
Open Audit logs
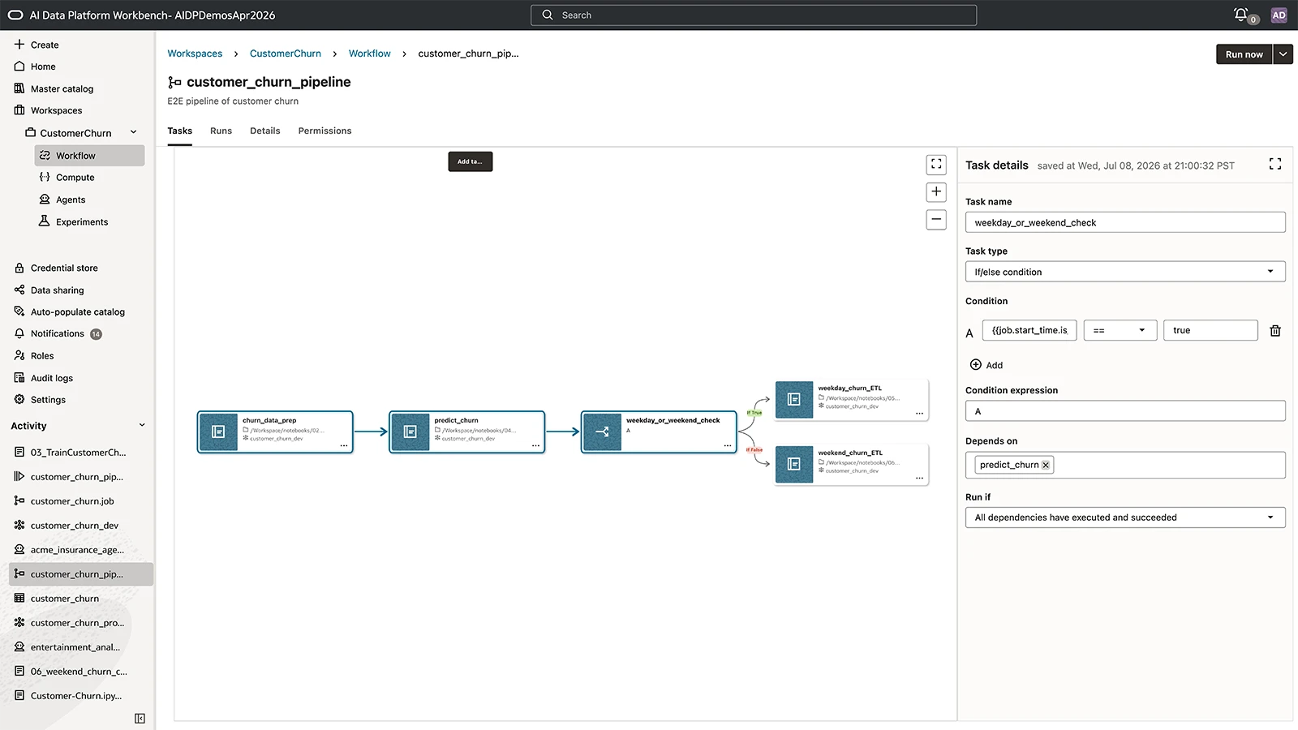coord(52,378)
